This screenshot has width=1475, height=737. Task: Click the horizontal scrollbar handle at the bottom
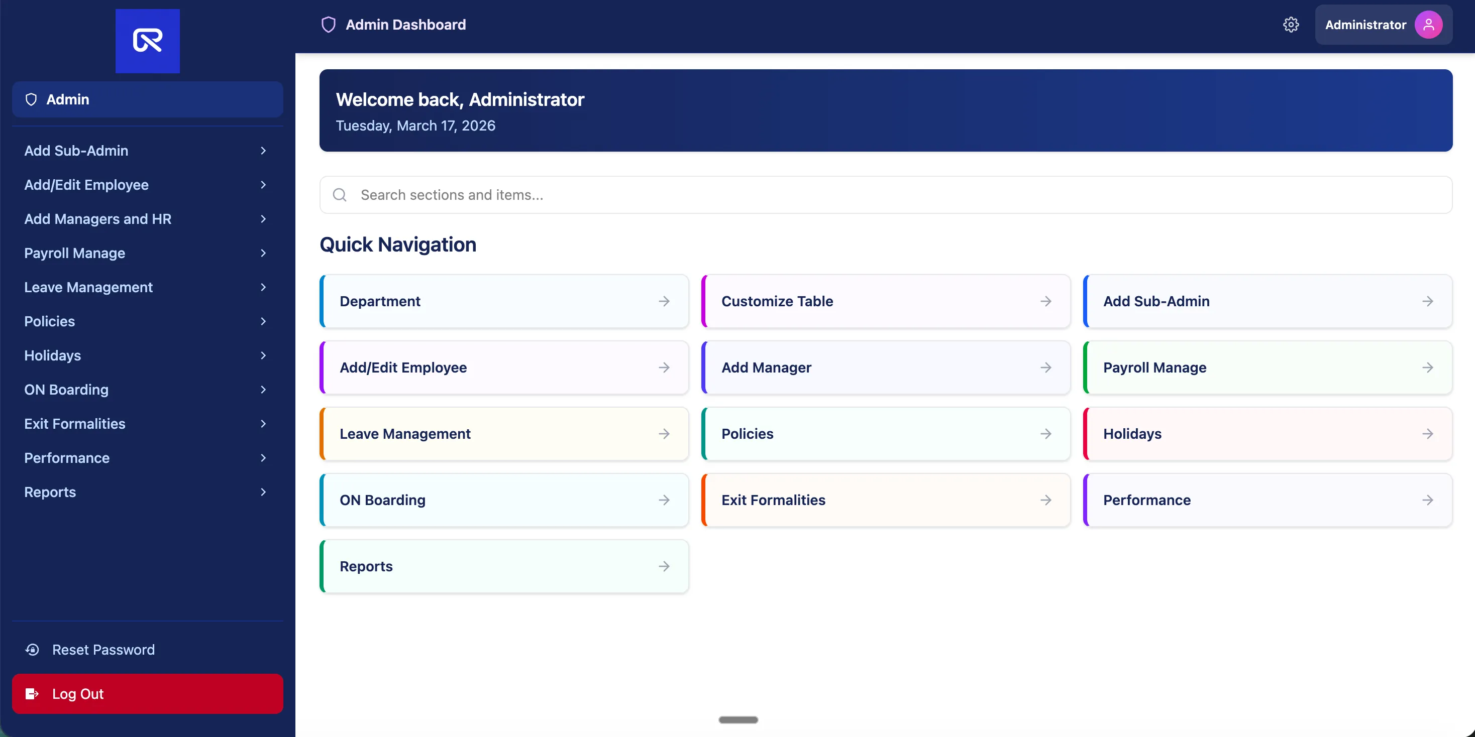click(738, 720)
